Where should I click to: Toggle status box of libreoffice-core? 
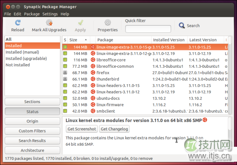65,60
